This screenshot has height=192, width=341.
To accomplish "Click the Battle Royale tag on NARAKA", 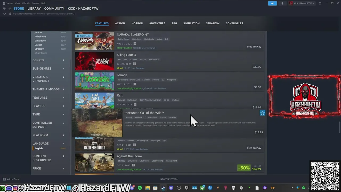I will [x=124, y=39].
